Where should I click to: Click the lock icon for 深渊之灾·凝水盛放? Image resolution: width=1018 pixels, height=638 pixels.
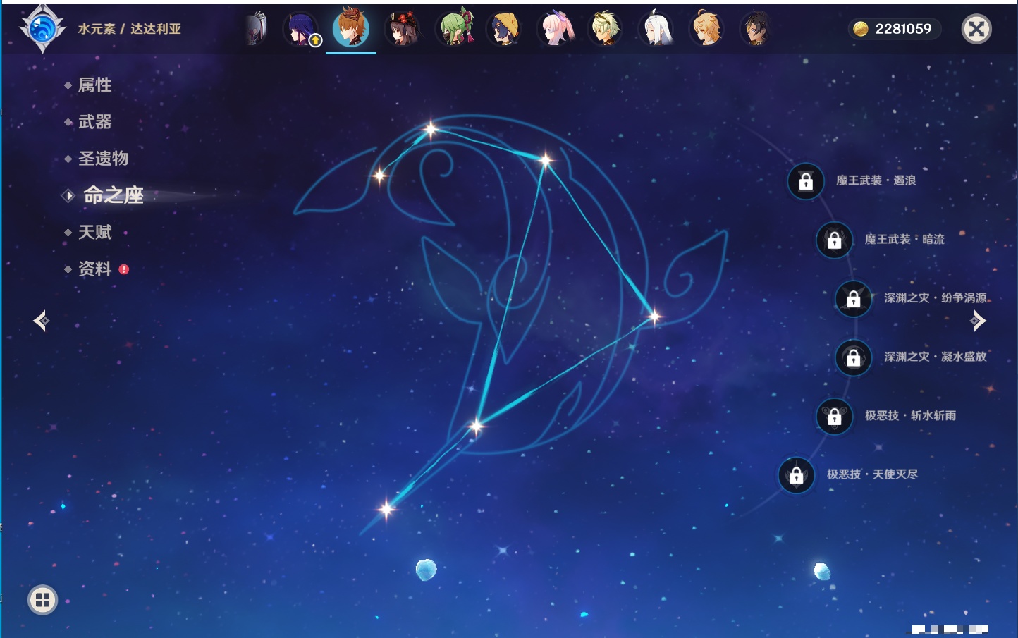pos(853,357)
